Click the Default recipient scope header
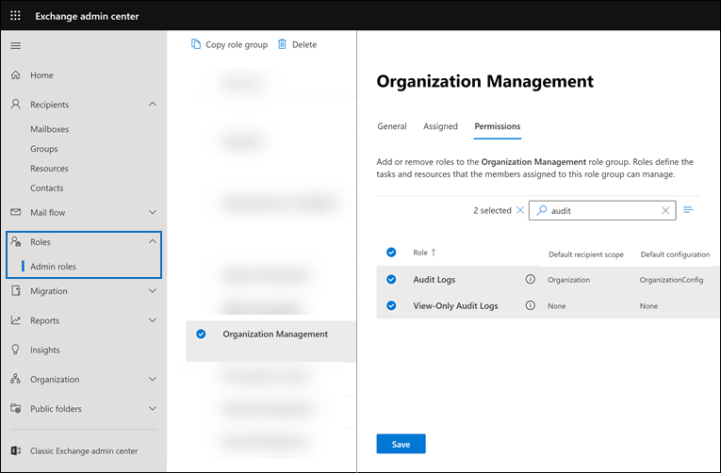The width and height of the screenshot is (721, 473). [586, 254]
